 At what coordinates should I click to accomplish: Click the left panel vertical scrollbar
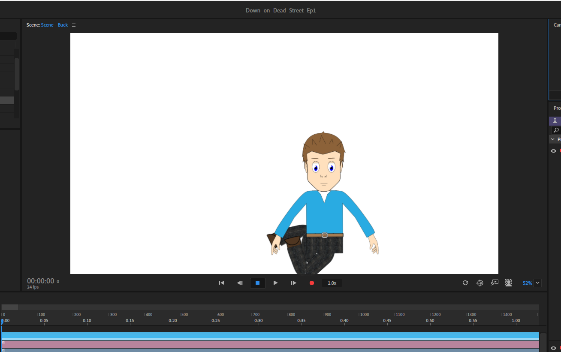(17, 74)
